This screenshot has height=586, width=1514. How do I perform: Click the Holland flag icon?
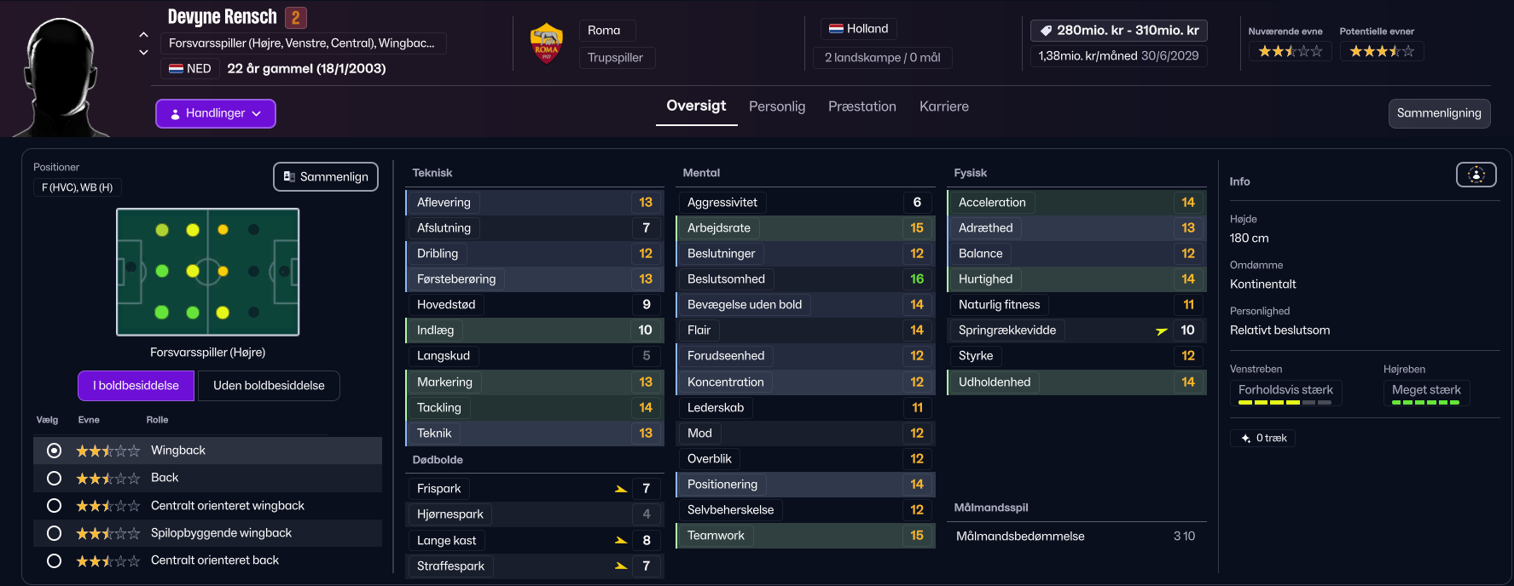point(836,29)
